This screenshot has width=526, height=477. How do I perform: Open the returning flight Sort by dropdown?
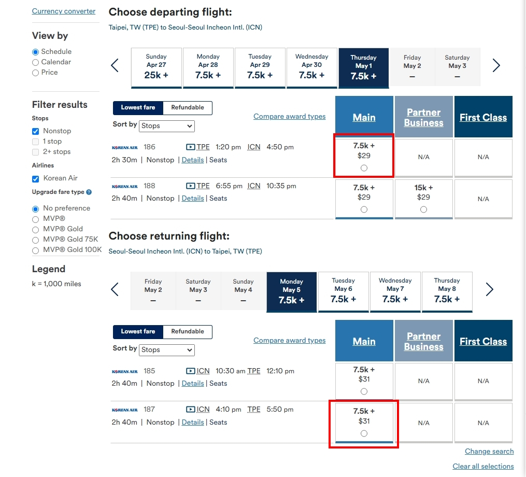pos(167,350)
